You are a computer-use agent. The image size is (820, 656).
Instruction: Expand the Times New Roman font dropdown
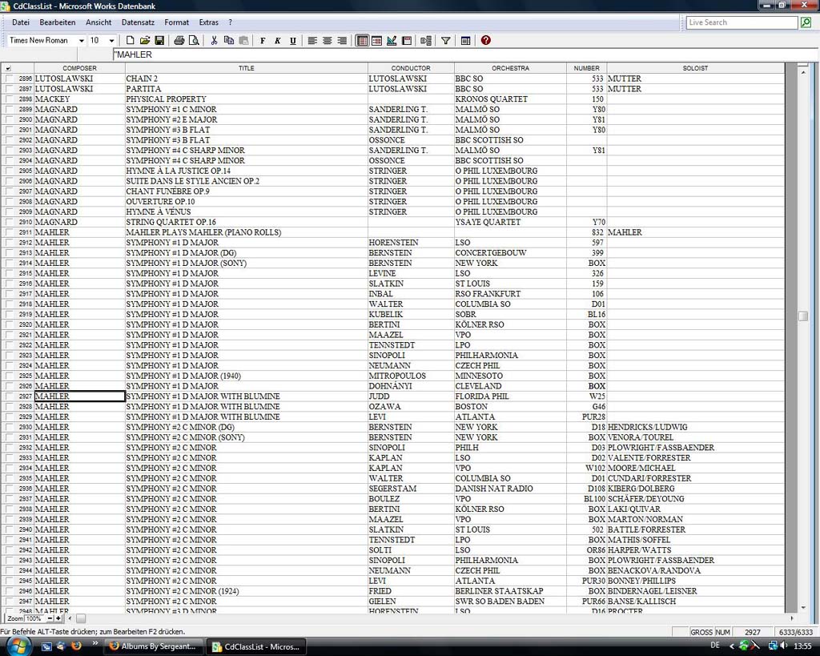81,41
